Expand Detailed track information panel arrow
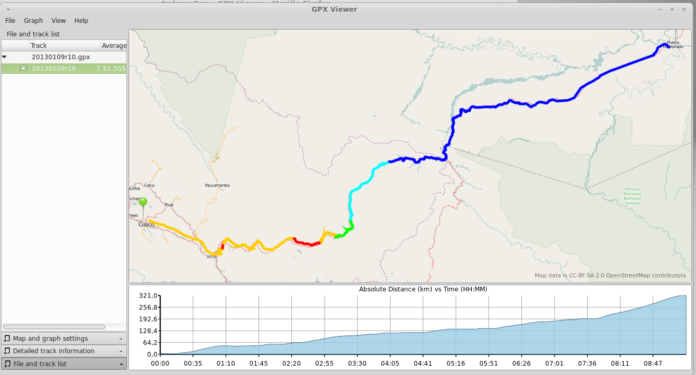The image size is (696, 375). coord(121,351)
